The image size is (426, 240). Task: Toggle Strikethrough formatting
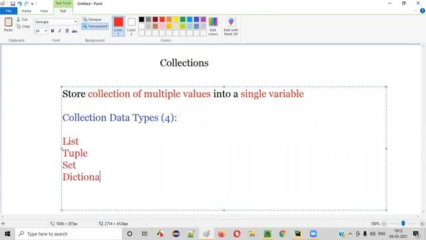[x=74, y=31]
